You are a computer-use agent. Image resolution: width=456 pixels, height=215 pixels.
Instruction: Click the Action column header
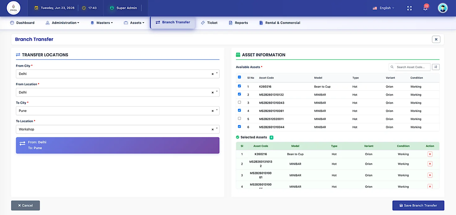pyautogui.click(x=430, y=146)
